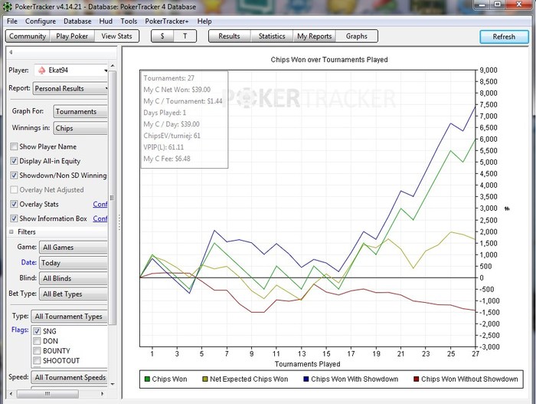Open the Results tab
The width and height of the screenshot is (536, 404).
click(230, 36)
